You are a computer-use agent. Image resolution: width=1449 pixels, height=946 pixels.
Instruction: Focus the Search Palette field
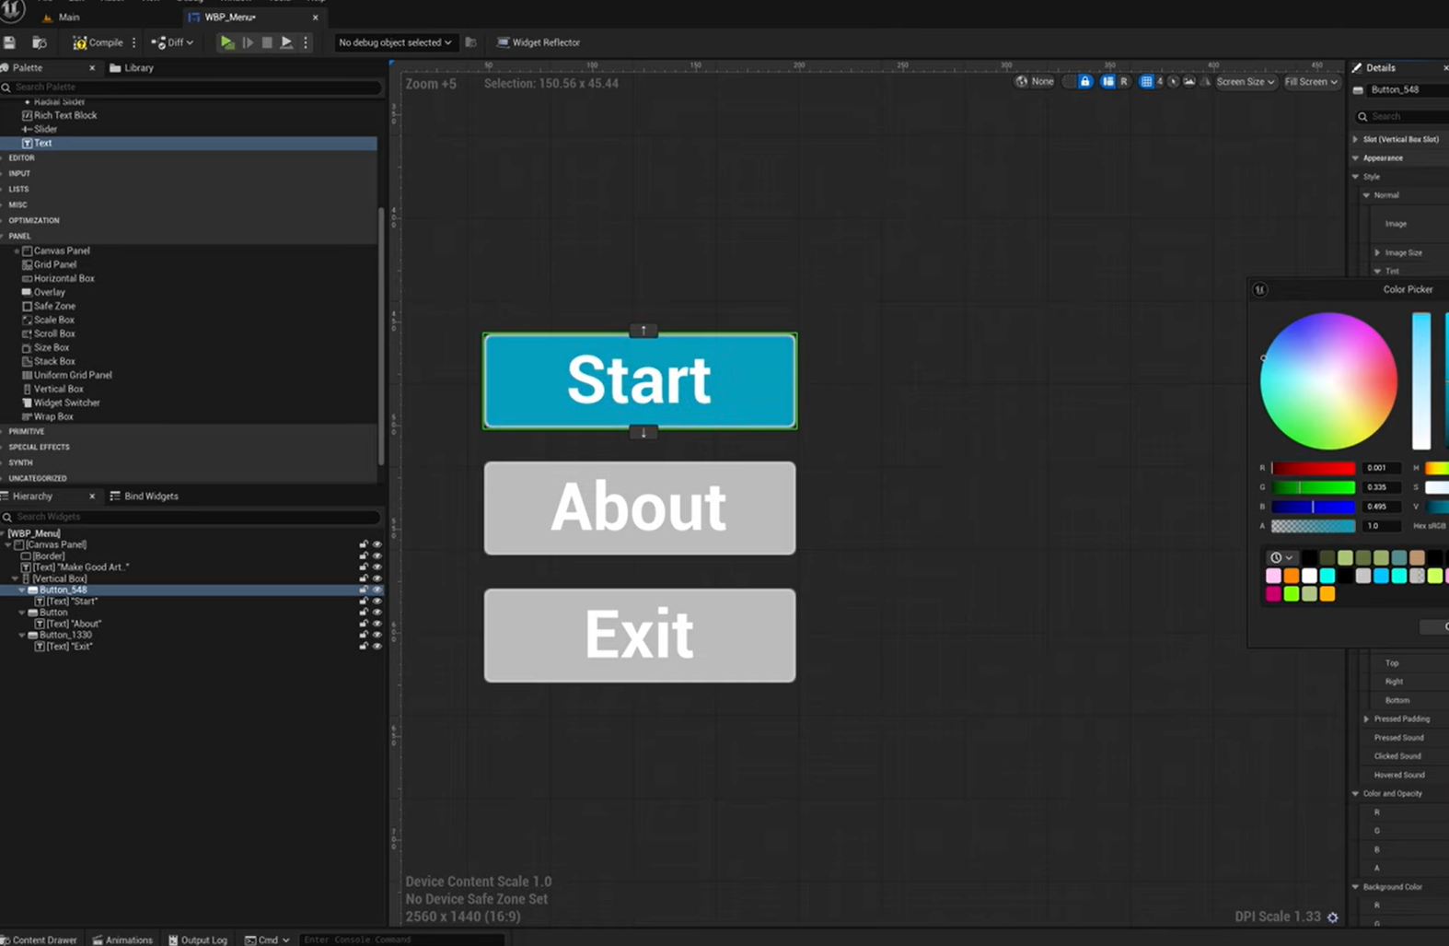click(x=191, y=87)
